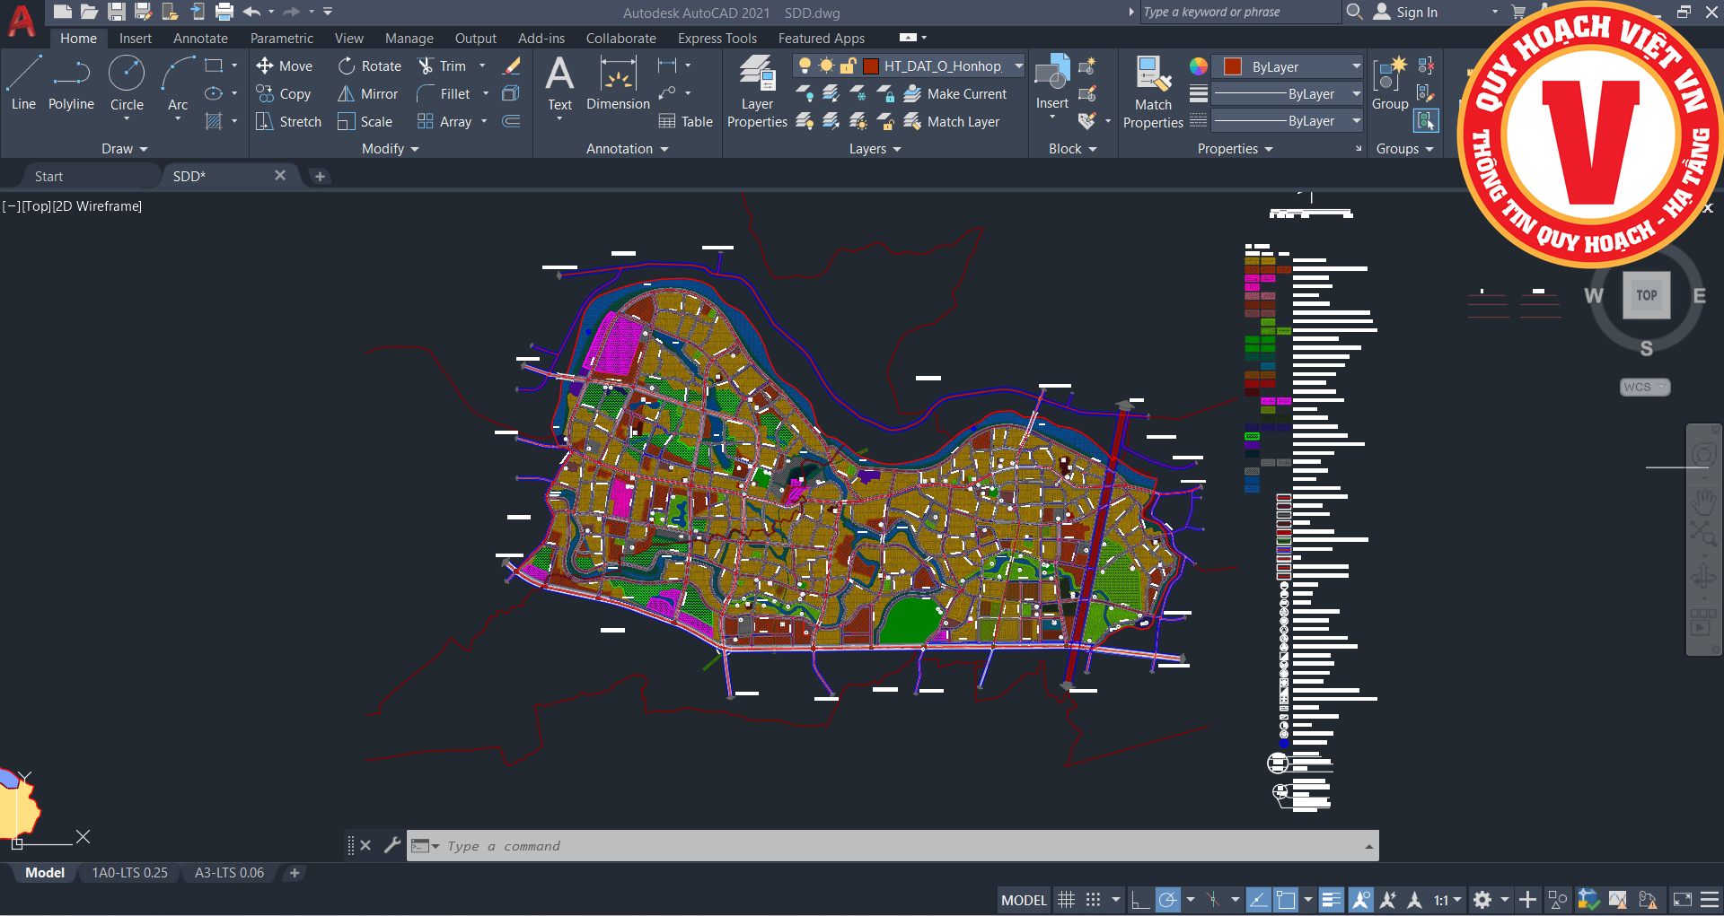
Task: Expand the Draw panel
Action: [x=124, y=149]
